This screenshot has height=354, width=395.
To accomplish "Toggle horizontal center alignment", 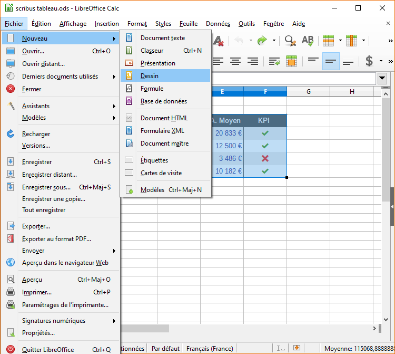I will point(235,61).
